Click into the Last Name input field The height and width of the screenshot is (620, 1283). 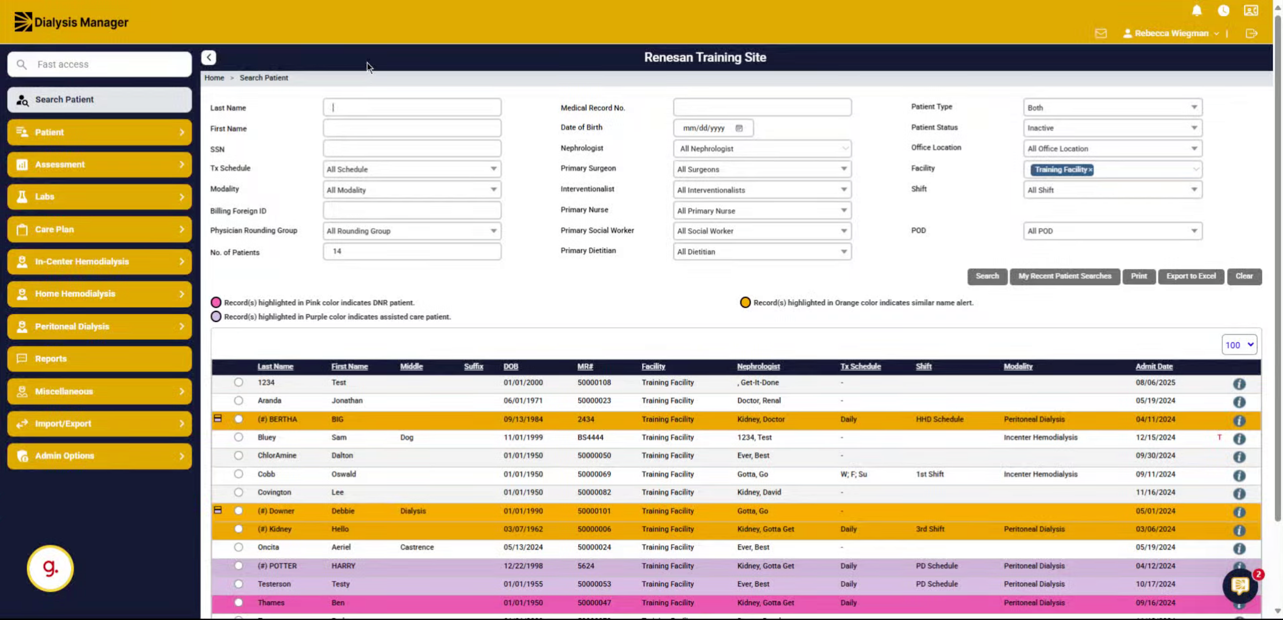[x=412, y=107]
